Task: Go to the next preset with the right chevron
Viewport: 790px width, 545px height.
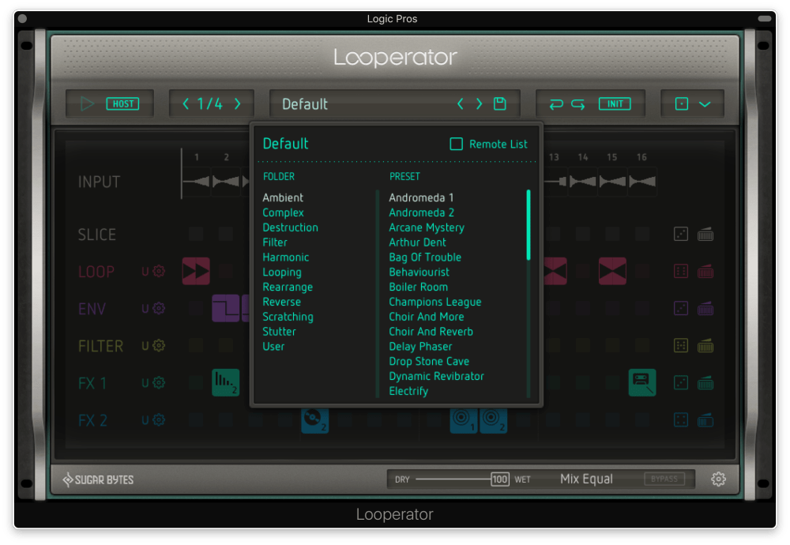Action: coord(479,103)
